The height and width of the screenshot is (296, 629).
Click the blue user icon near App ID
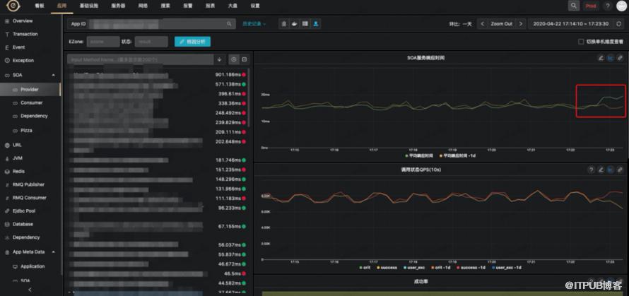(x=316, y=23)
